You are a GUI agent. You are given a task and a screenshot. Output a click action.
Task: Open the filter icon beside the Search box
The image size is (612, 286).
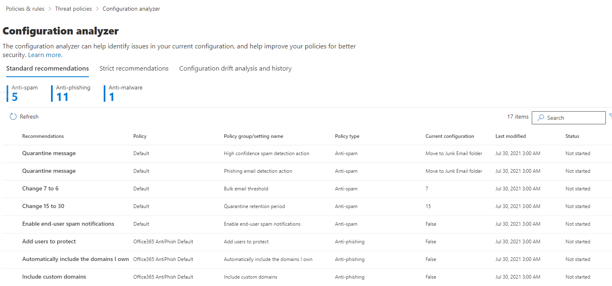pyautogui.click(x=610, y=117)
